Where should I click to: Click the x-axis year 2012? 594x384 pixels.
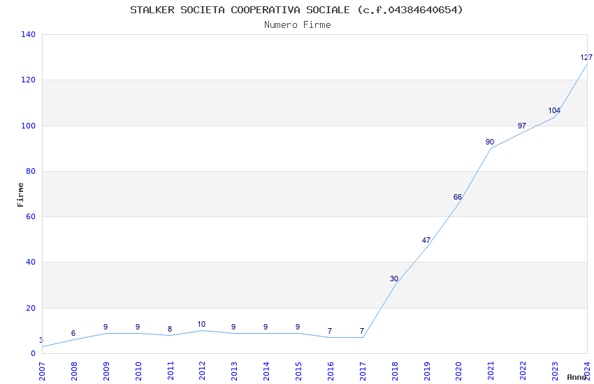tap(202, 371)
